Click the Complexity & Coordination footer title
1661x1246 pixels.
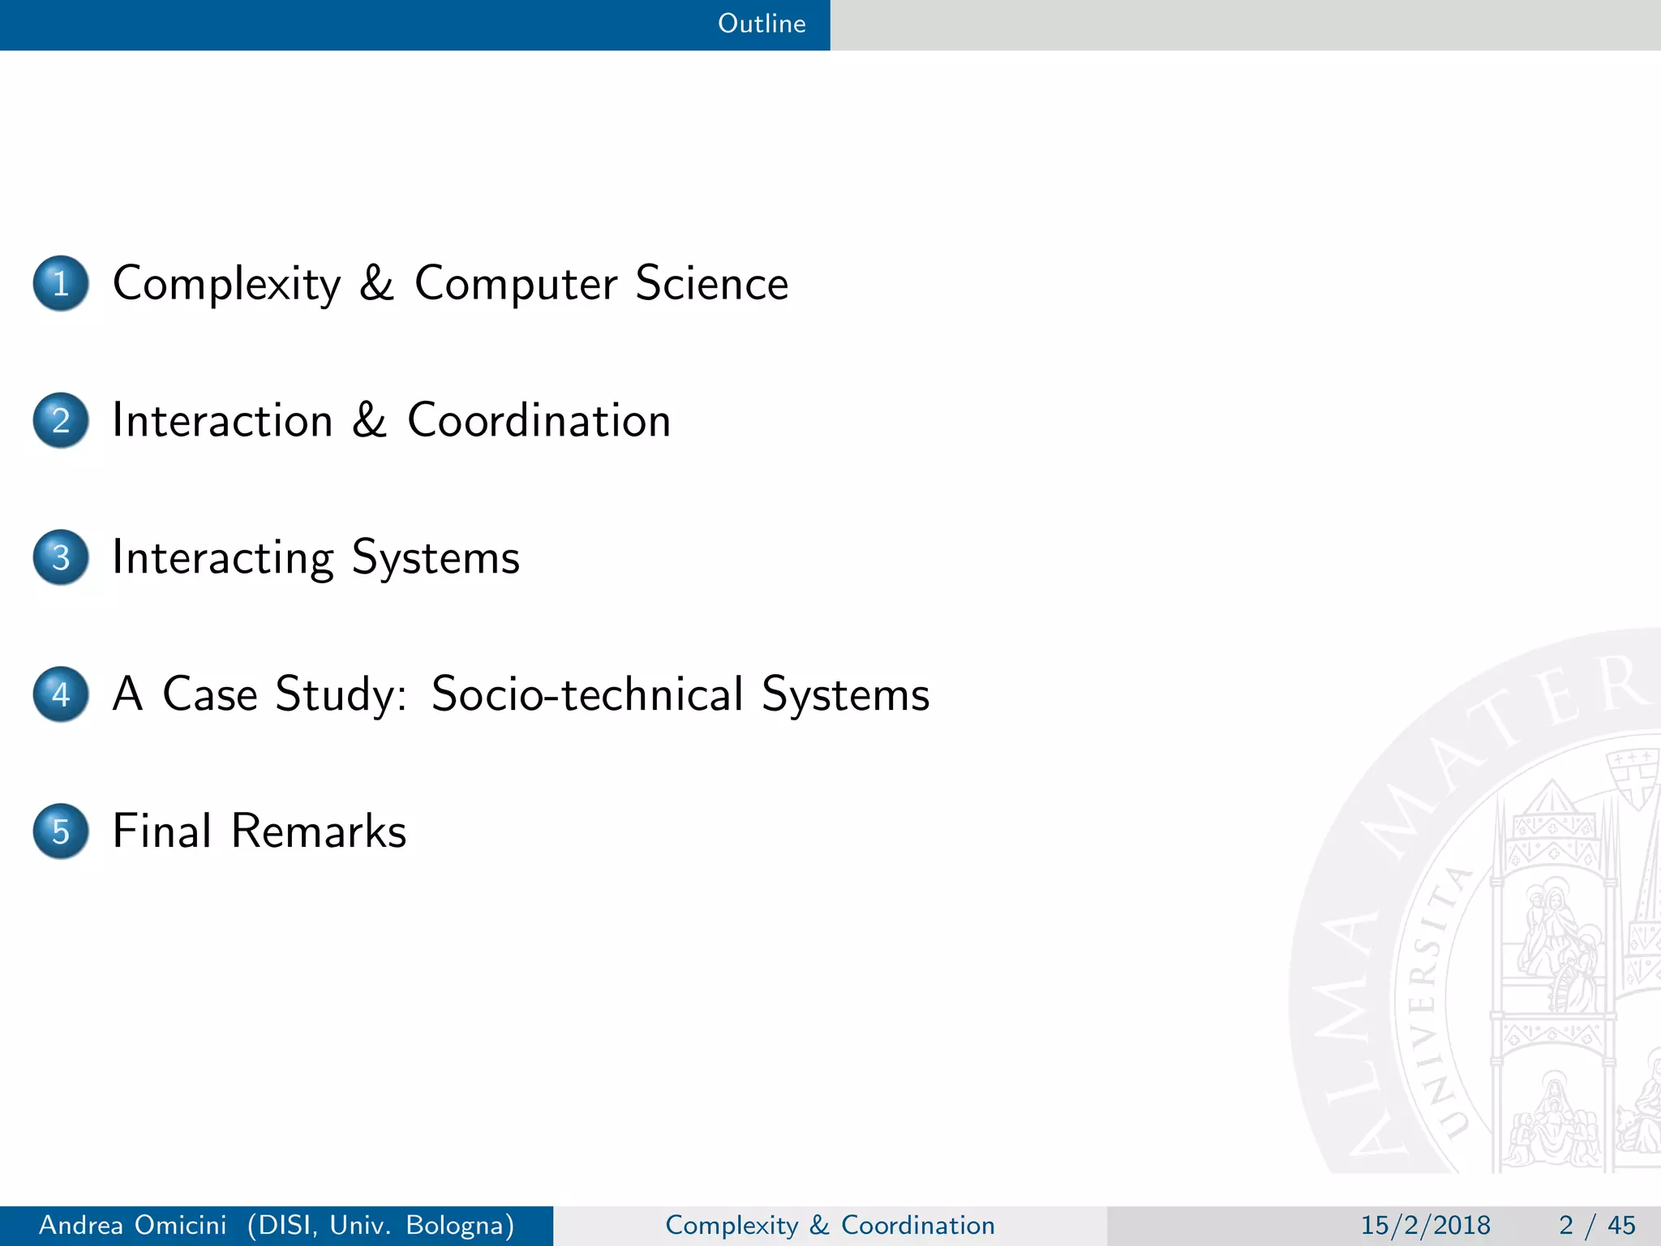830,1225
